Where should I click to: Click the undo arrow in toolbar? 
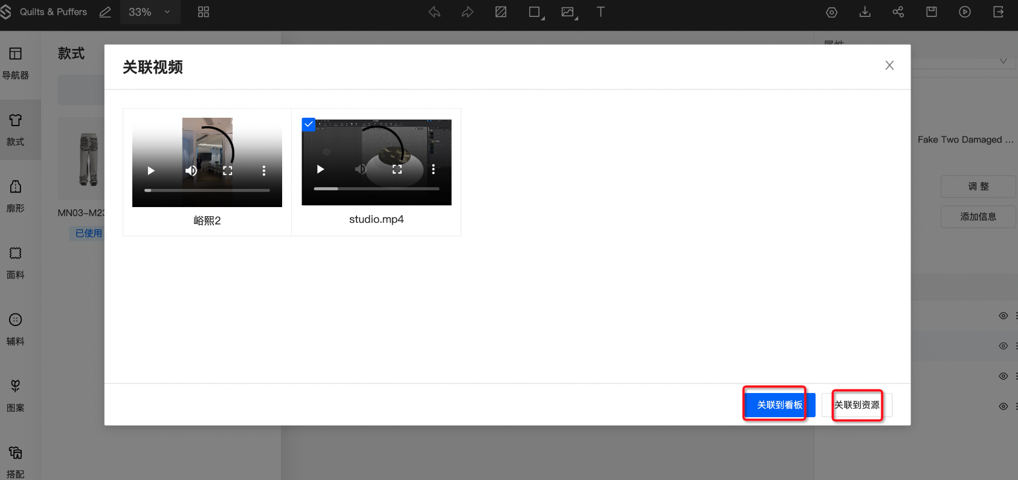pyautogui.click(x=434, y=12)
